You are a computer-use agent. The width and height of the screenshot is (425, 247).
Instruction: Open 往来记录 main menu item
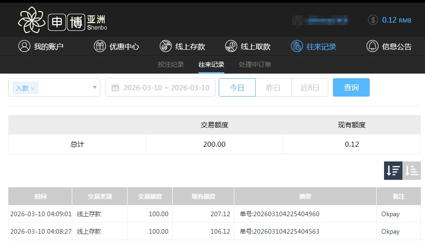pos(314,46)
